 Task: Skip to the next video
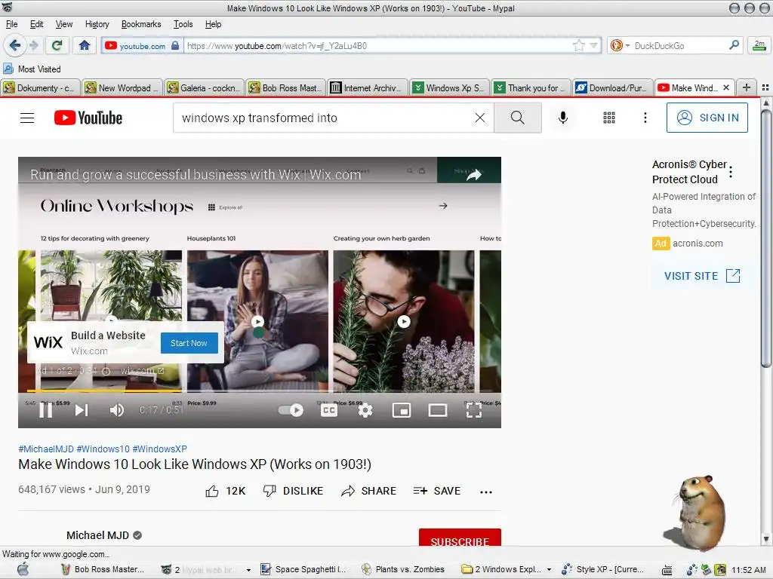82,410
